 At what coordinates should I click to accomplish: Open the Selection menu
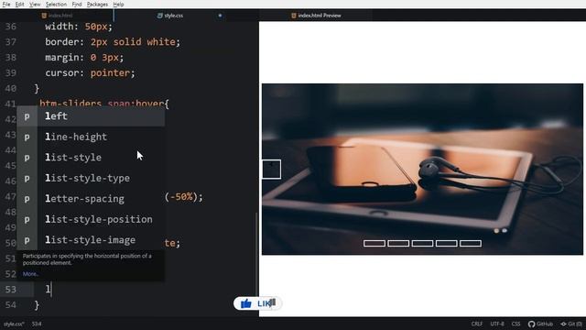point(56,4)
